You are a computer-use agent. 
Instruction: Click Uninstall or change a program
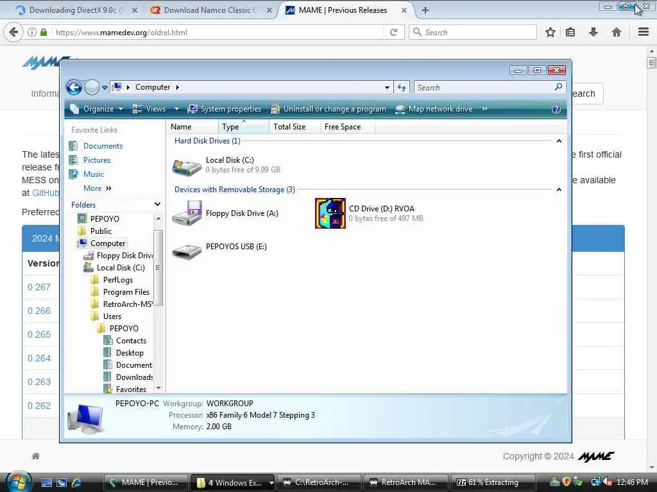[328, 109]
